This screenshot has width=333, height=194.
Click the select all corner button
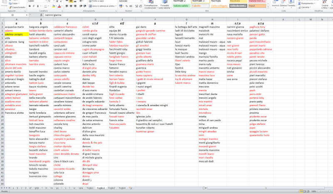pyautogui.click(x=2, y=20)
